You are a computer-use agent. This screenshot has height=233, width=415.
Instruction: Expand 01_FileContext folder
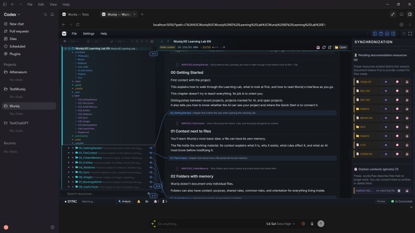(x=69, y=153)
